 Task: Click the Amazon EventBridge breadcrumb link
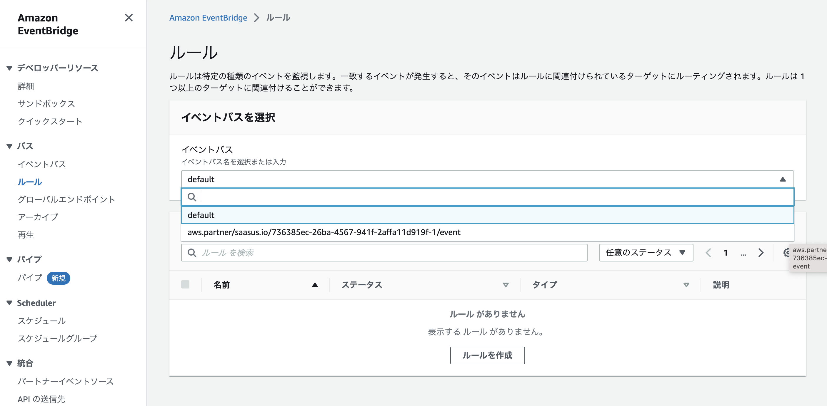pyautogui.click(x=208, y=18)
